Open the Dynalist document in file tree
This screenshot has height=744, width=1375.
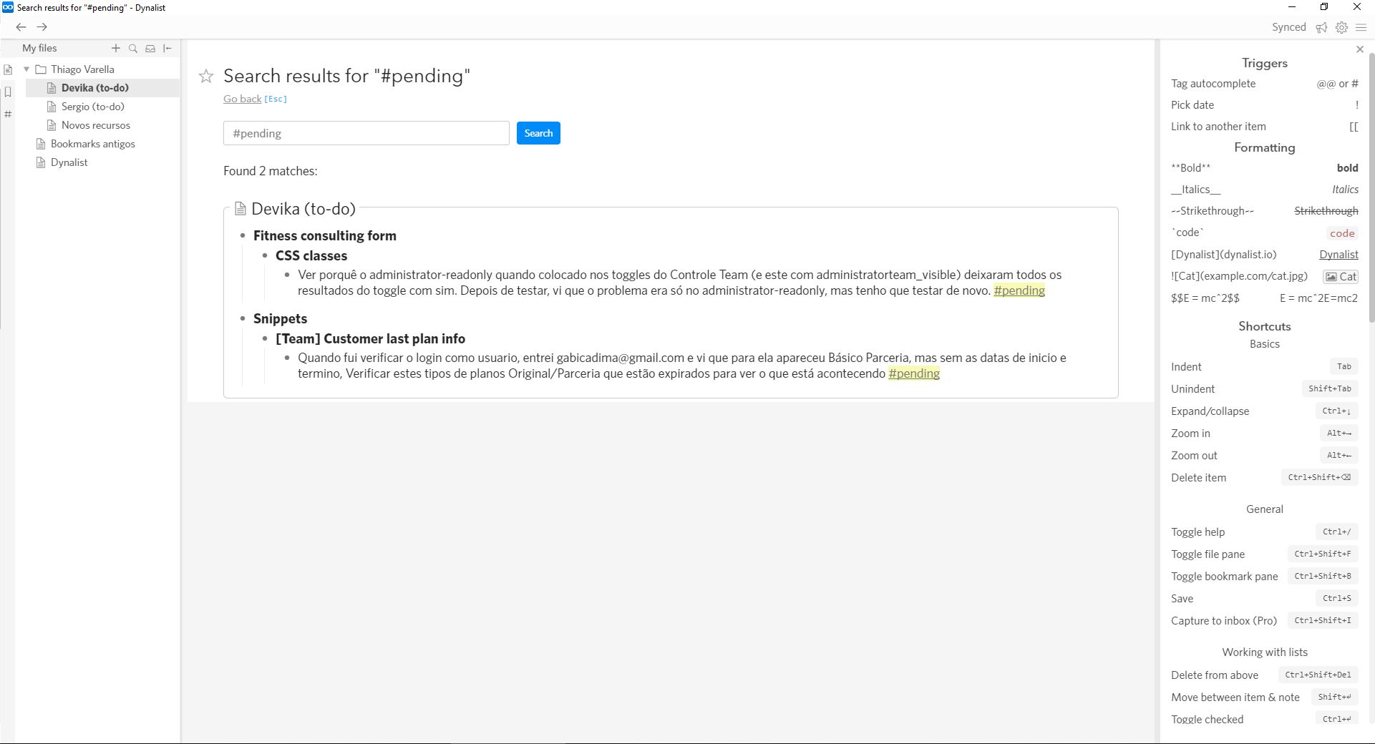[69, 162]
